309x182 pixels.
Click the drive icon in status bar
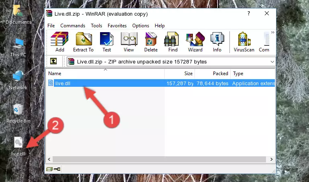[x=49, y=169]
